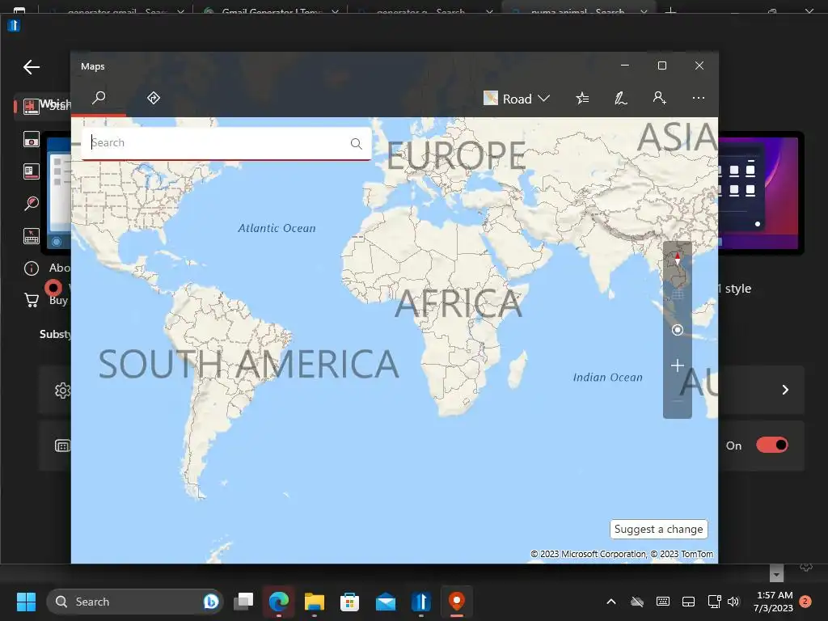
Task: Open the Windows Ink toolbar pen icon
Action: pos(620,98)
